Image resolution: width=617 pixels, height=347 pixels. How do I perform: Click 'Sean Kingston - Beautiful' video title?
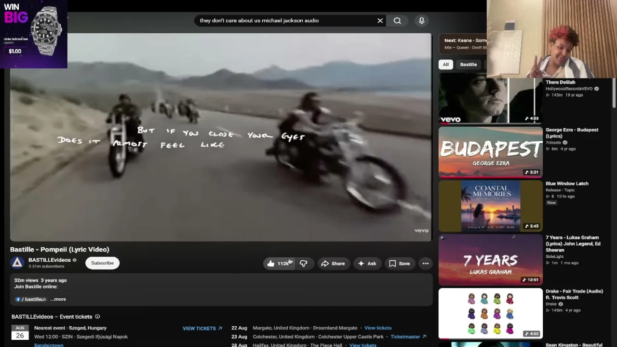[x=574, y=345]
